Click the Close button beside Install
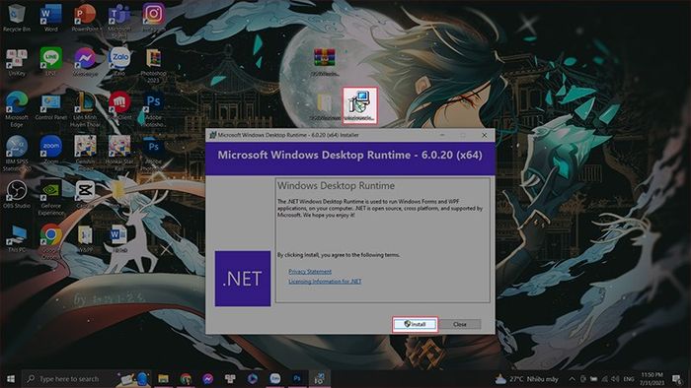 [460, 324]
